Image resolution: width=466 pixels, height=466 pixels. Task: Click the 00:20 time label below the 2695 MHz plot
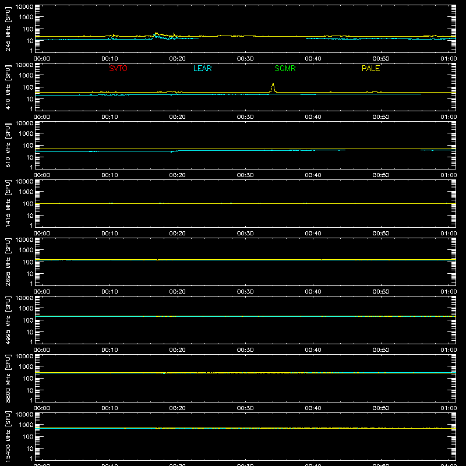tap(178, 292)
